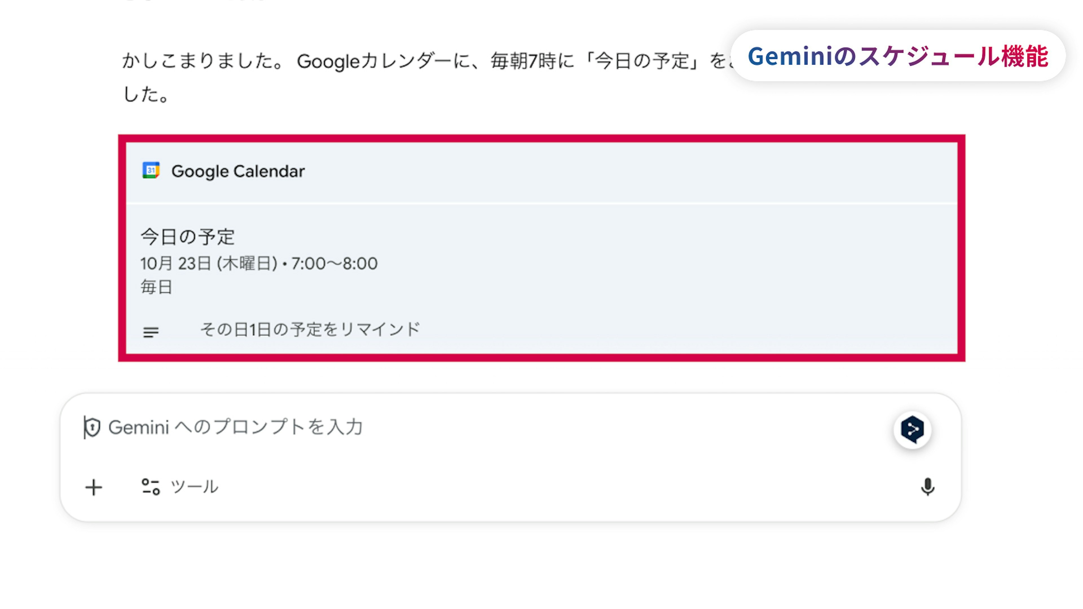The height and width of the screenshot is (609, 1083).
Task: Click the Google Calendar header text
Action: point(238,171)
